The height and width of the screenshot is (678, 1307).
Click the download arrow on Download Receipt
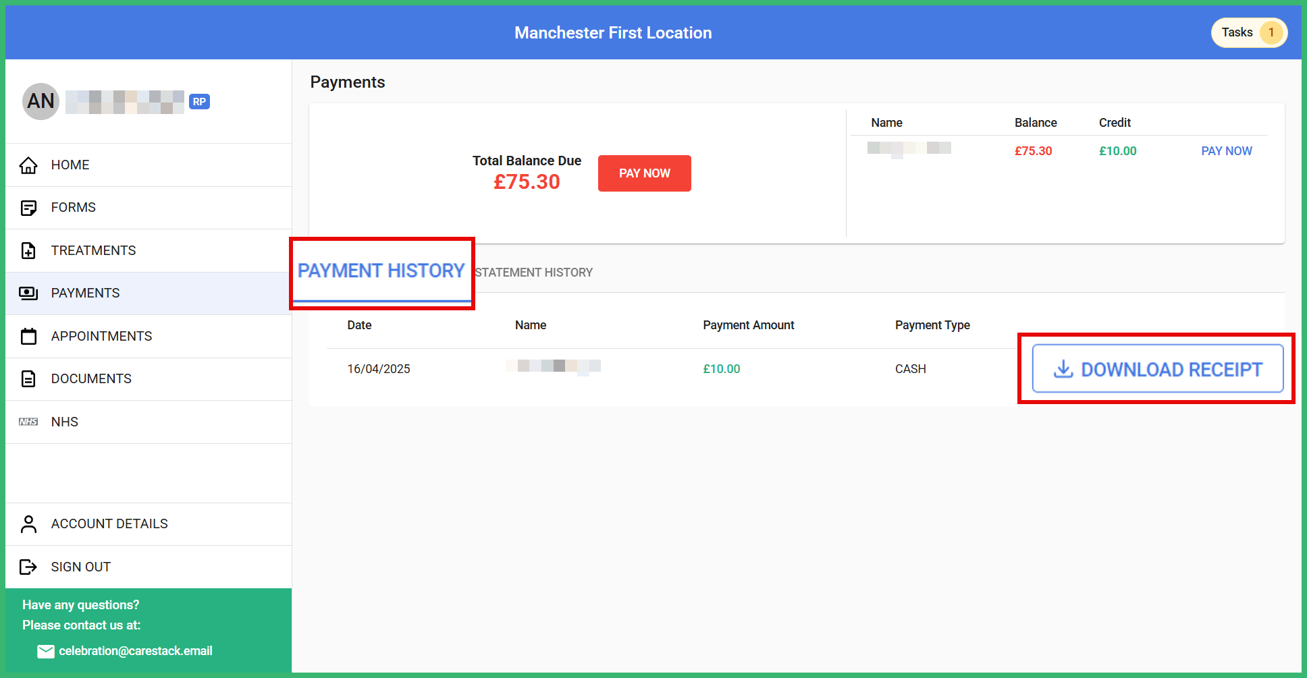click(1064, 369)
